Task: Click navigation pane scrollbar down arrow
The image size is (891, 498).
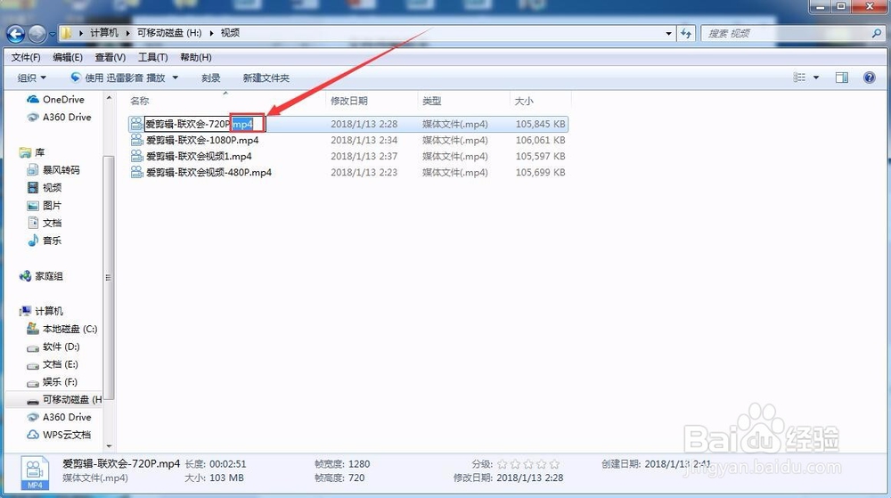Action: tap(109, 446)
